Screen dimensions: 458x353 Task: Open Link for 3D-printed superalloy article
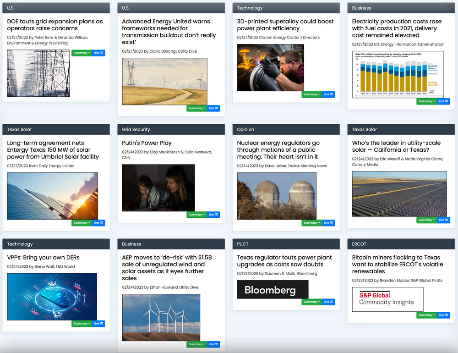(x=328, y=94)
